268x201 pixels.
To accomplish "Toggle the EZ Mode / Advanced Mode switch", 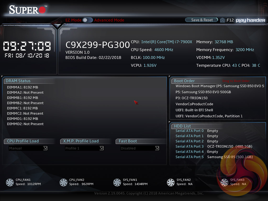I will 87,20.
